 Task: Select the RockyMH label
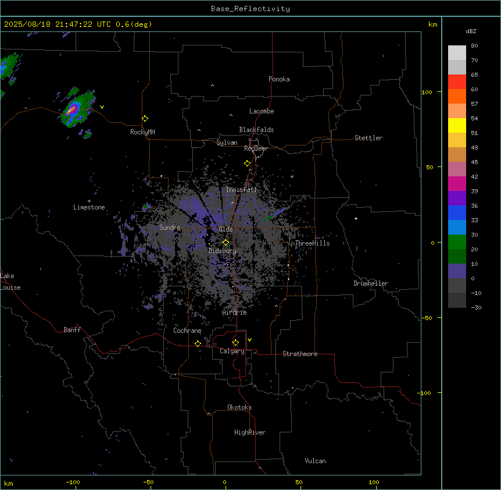(142, 132)
